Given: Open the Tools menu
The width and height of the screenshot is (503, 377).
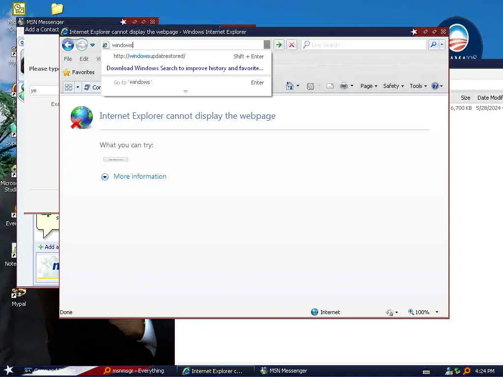Looking at the screenshot, I should point(418,86).
